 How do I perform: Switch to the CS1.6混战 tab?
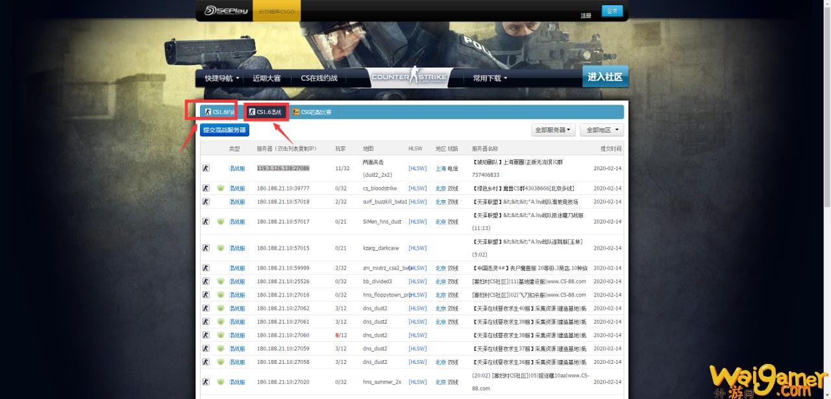266,112
